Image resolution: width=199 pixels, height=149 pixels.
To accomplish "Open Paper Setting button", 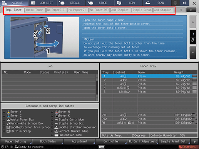I will (16, 141).
